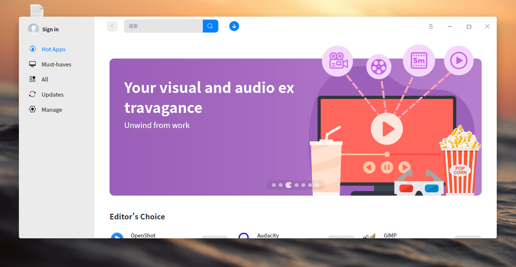The image size is (516, 267).
Task: Select the first banner carousel dot
Action: click(x=274, y=185)
